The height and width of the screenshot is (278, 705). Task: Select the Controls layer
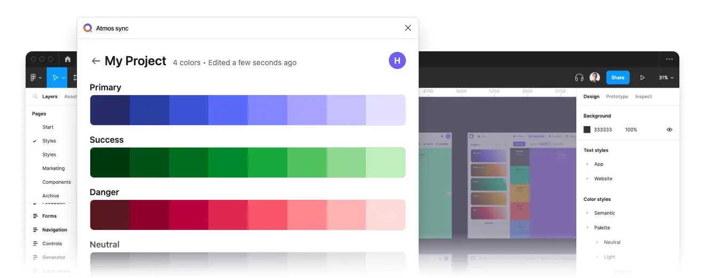pyautogui.click(x=52, y=244)
